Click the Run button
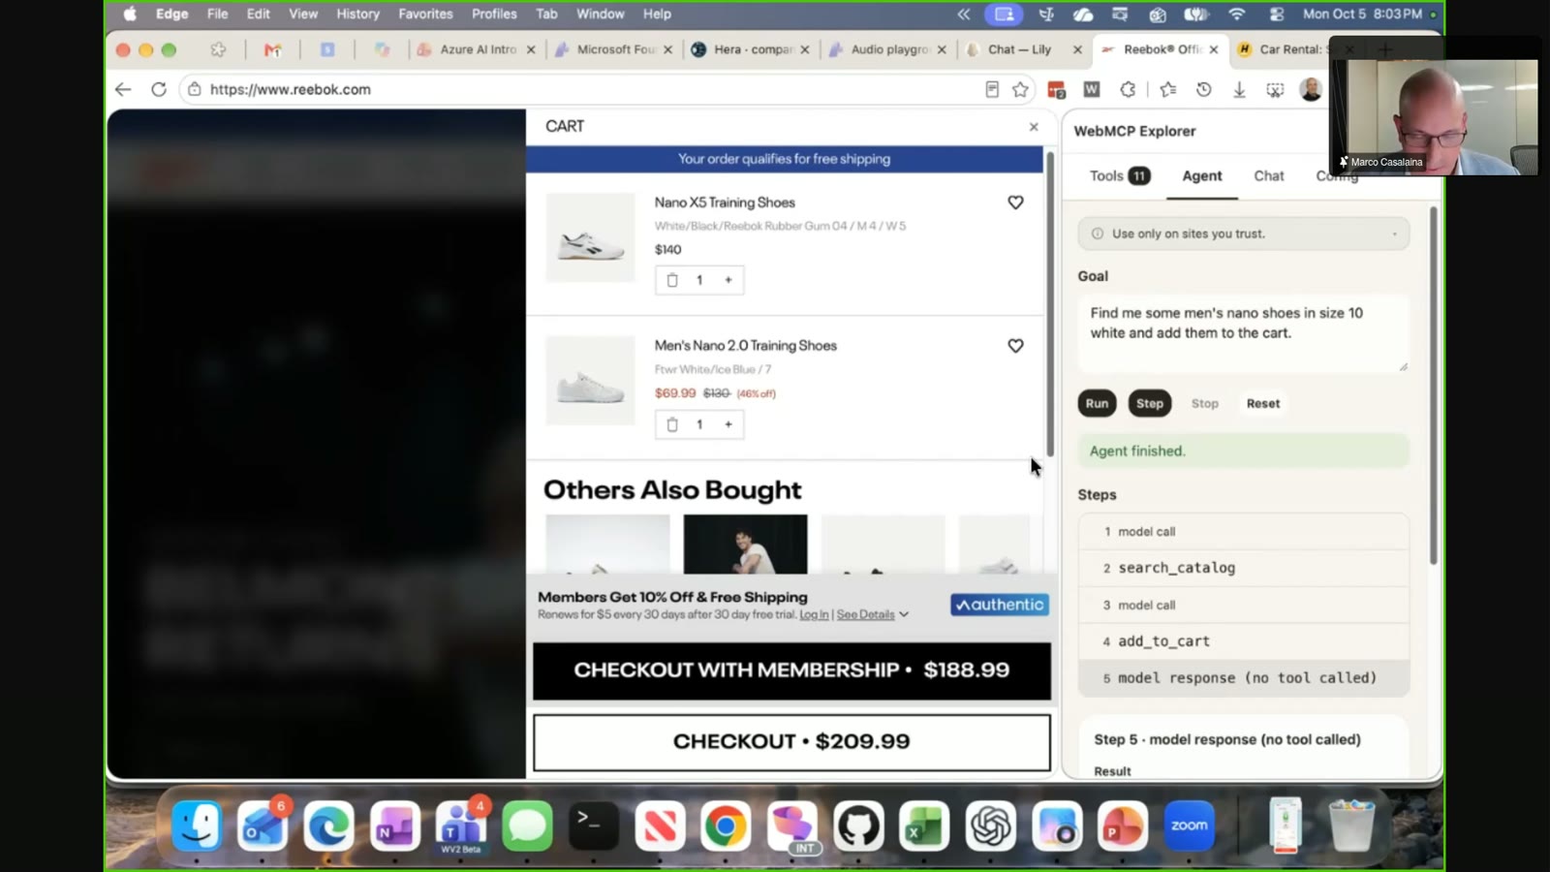The height and width of the screenshot is (872, 1550). coord(1097,403)
